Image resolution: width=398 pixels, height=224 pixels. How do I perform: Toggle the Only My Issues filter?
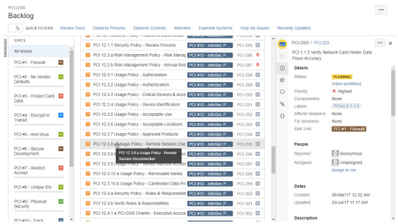(x=254, y=28)
